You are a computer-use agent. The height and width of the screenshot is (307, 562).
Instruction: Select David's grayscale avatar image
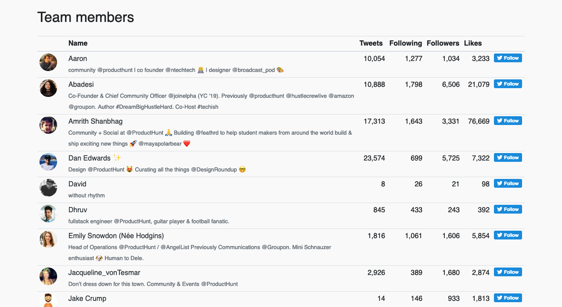coord(48,188)
